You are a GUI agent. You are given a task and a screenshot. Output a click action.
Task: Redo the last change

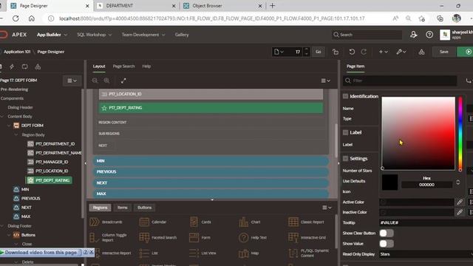pyautogui.click(x=364, y=52)
